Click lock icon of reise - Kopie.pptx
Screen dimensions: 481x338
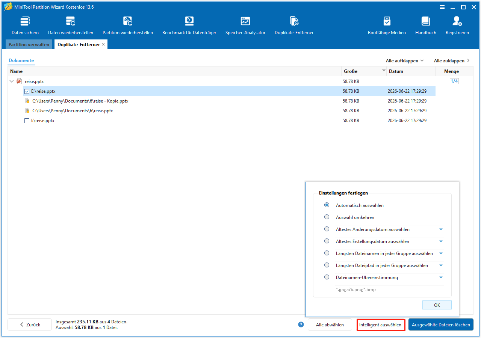(x=27, y=101)
